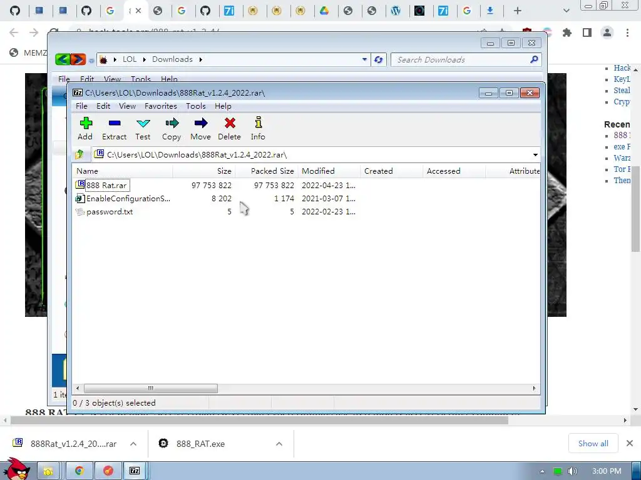Close the active Chrome tab
641x480 pixels.
(x=138, y=11)
